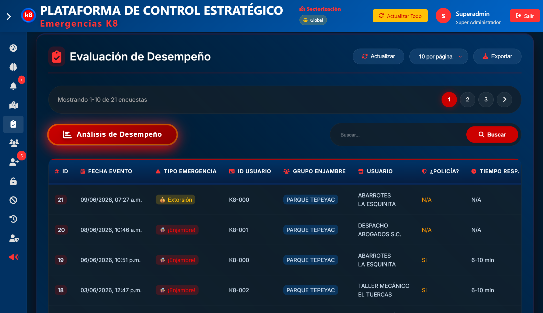Image resolution: width=543 pixels, height=313 pixels.
Task: Click user DESPACHO ABOGADOS S.C.
Action: click(x=379, y=230)
